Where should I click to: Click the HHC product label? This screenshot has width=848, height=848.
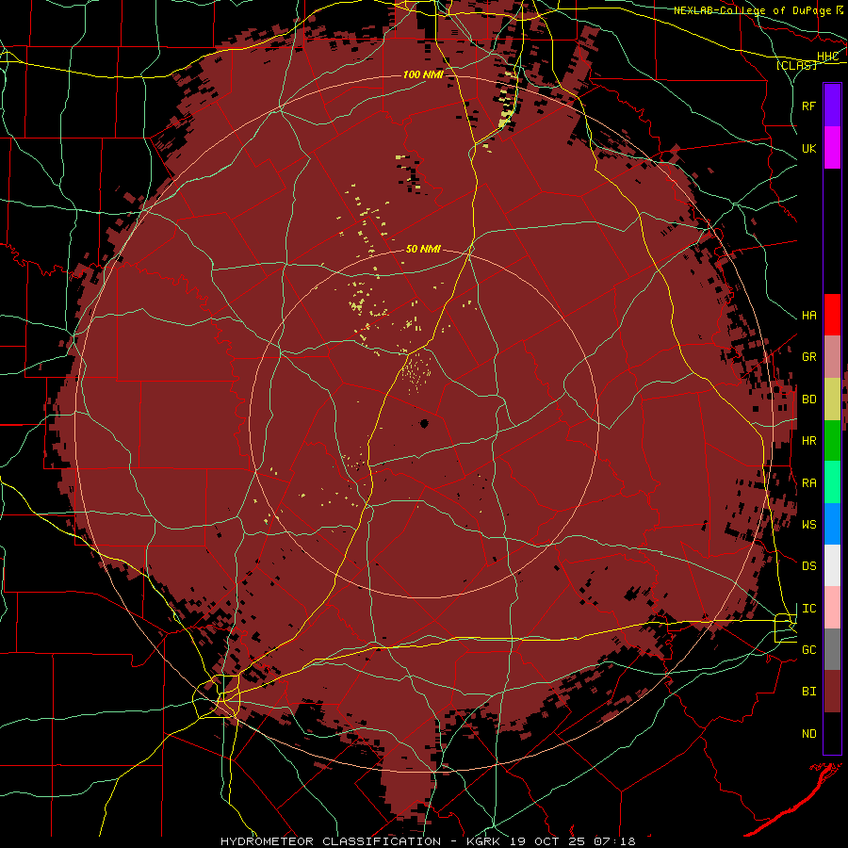827,57
